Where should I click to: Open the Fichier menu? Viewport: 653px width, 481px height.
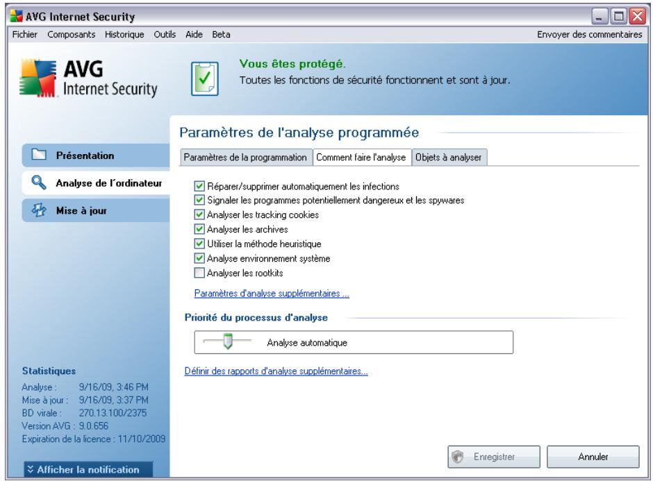point(24,34)
